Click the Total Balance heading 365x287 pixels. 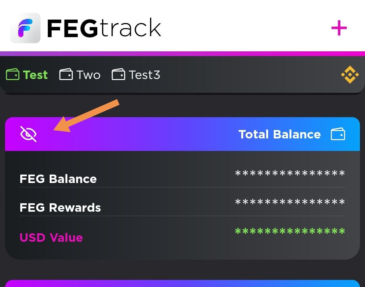coord(279,134)
